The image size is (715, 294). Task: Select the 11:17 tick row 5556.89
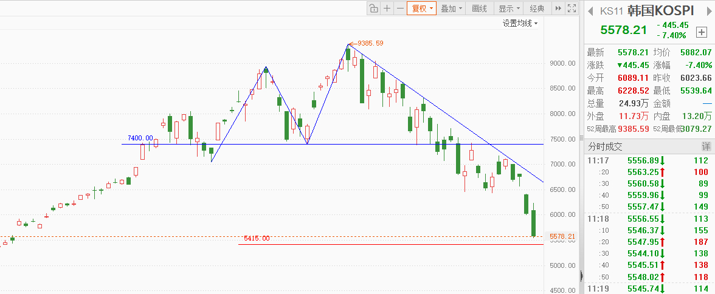(x=648, y=160)
